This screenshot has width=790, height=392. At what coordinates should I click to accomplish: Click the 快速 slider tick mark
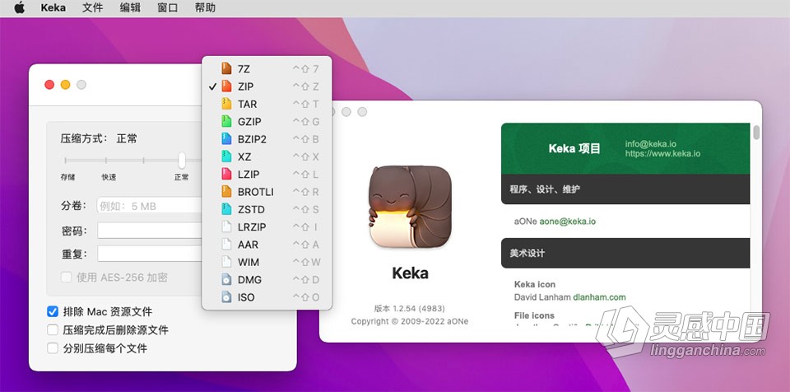tap(106, 161)
